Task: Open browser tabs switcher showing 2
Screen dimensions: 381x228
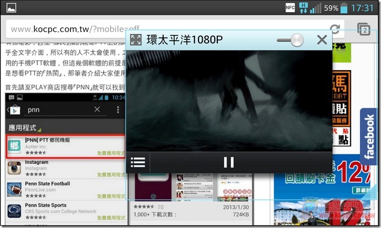Action: [x=364, y=29]
